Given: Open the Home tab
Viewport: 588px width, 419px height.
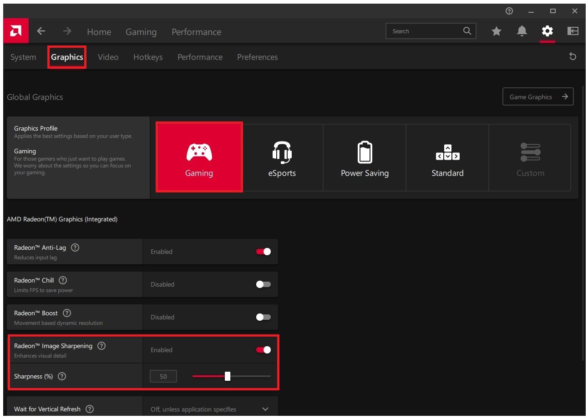Looking at the screenshot, I should (x=99, y=32).
